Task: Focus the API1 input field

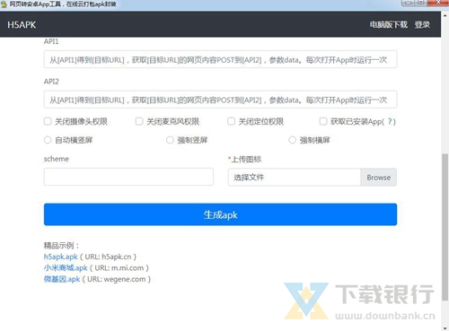Action: [x=220, y=59]
